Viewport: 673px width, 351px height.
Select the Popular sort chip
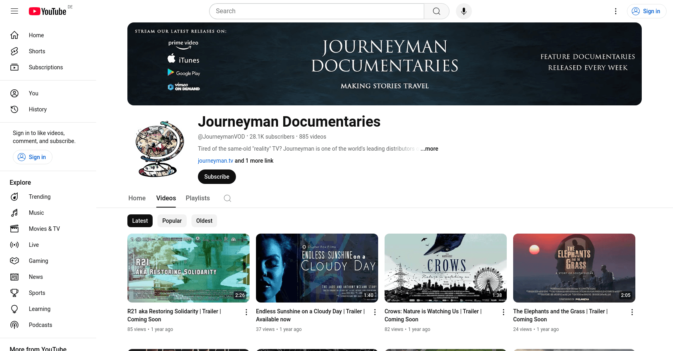tap(172, 221)
